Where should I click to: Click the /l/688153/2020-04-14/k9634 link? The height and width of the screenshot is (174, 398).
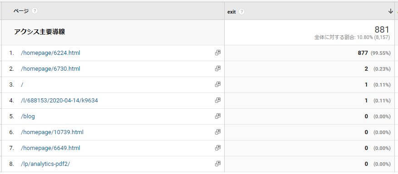(59, 101)
